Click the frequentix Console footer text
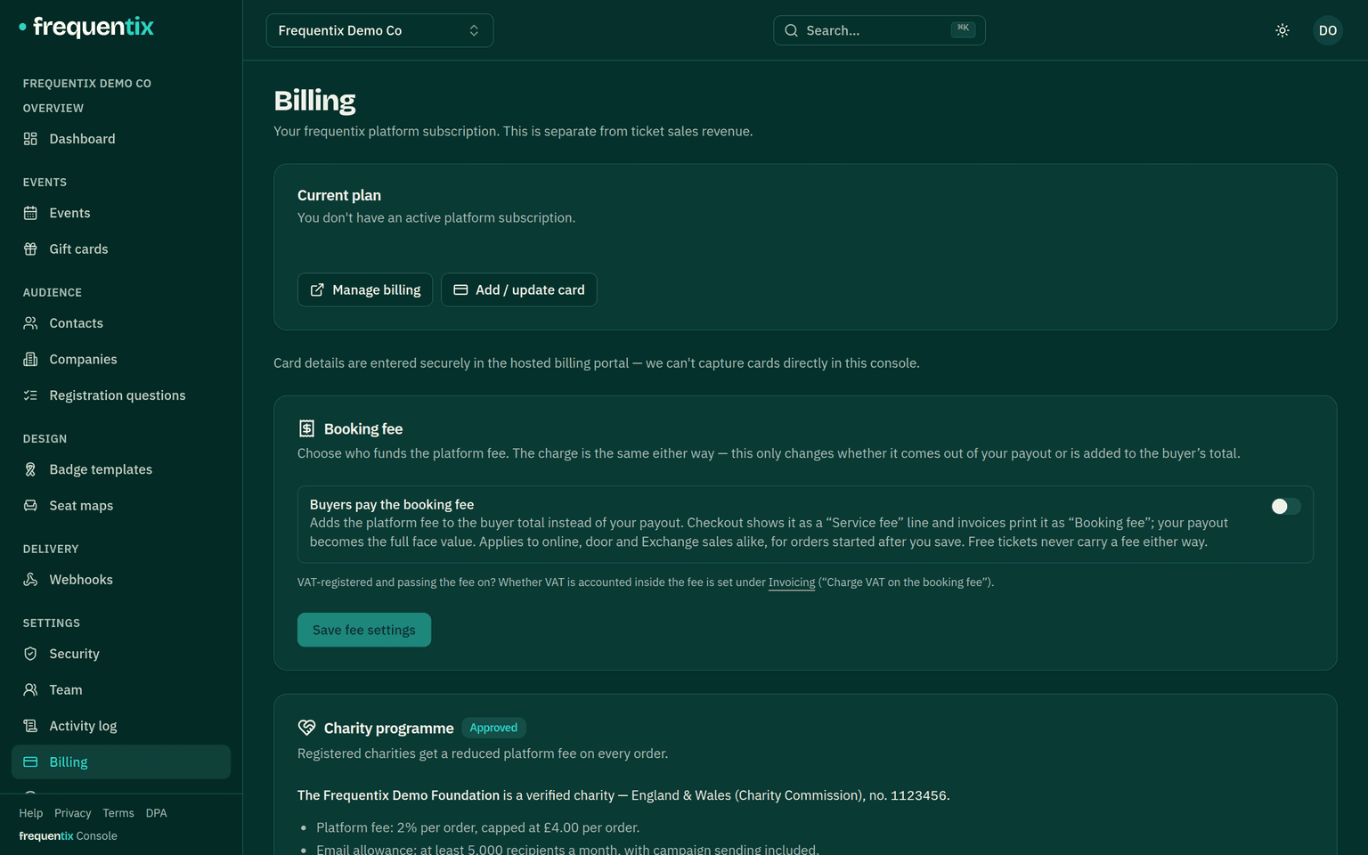Image resolution: width=1368 pixels, height=855 pixels. click(x=69, y=836)
